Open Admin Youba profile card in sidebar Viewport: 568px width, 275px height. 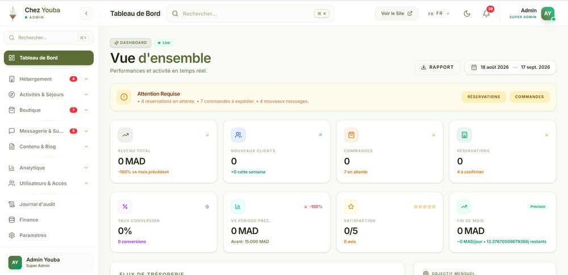click(x=48, y=262)
